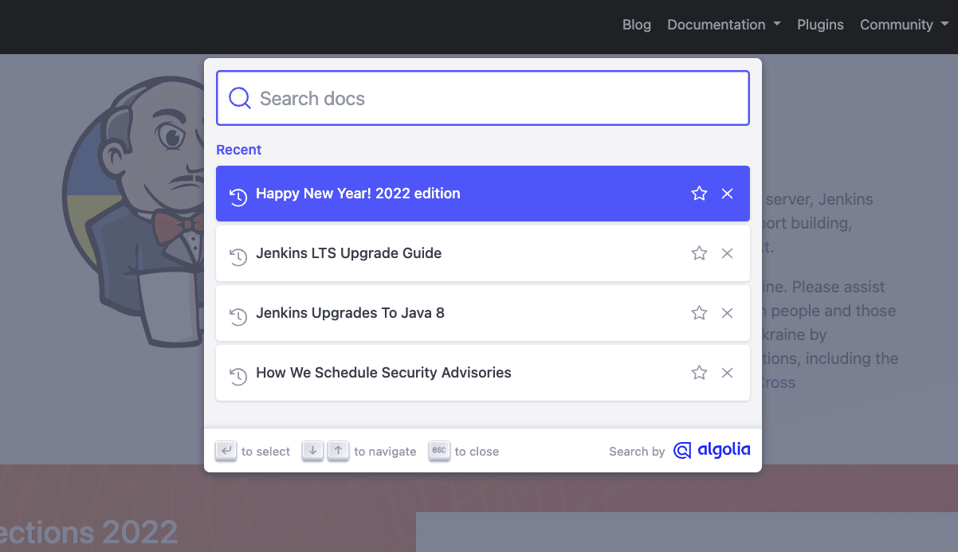
Task: Click the Algolia logo
Action: click(712, 451)
